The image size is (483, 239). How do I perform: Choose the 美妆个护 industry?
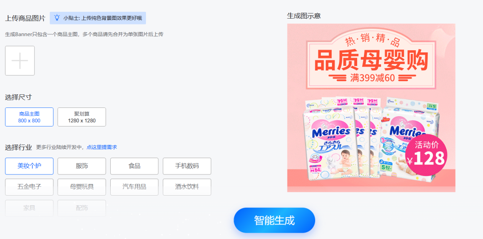pyautogui.click(x=29, y=166)
